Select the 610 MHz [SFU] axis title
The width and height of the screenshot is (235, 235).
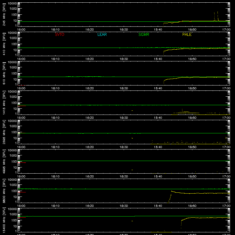click(4, 73)
